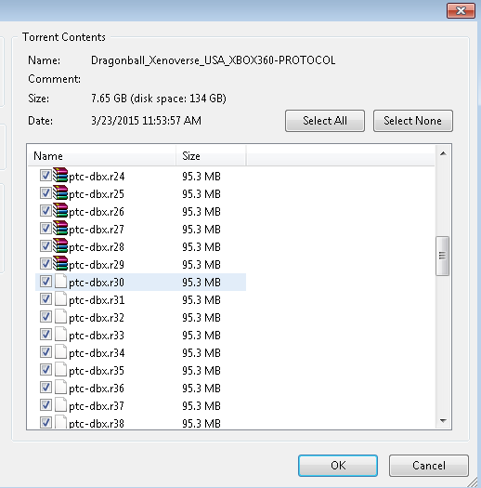Screen dimensions: 481x488
Task: Sort files by the Size column header
Action: pos(211,156)
